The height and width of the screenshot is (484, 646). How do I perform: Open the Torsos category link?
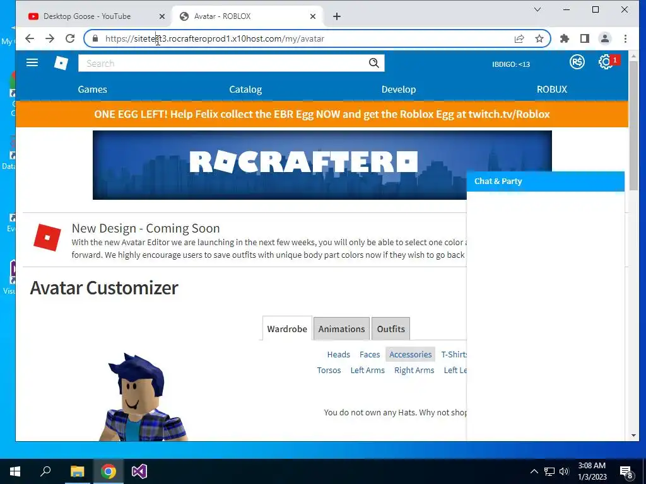[329, 370]
